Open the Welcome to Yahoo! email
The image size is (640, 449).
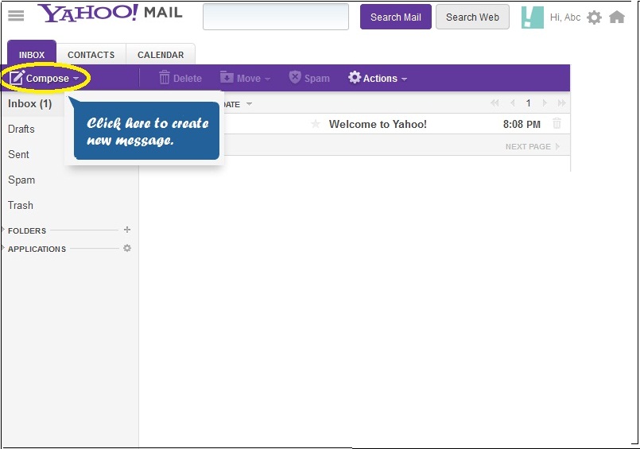[378, 124]
